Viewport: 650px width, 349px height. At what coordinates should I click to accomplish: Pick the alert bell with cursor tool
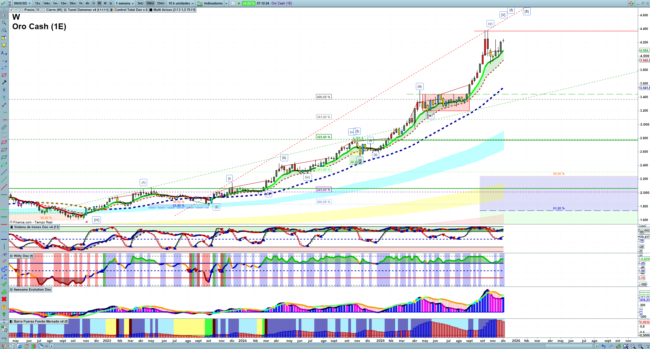coord(4,38)
